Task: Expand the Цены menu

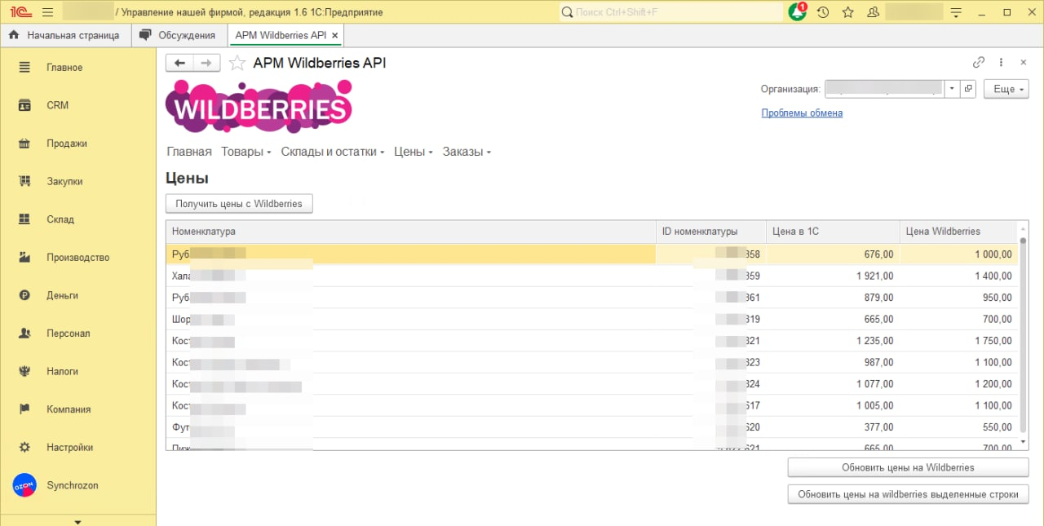Action: [414, 152]
